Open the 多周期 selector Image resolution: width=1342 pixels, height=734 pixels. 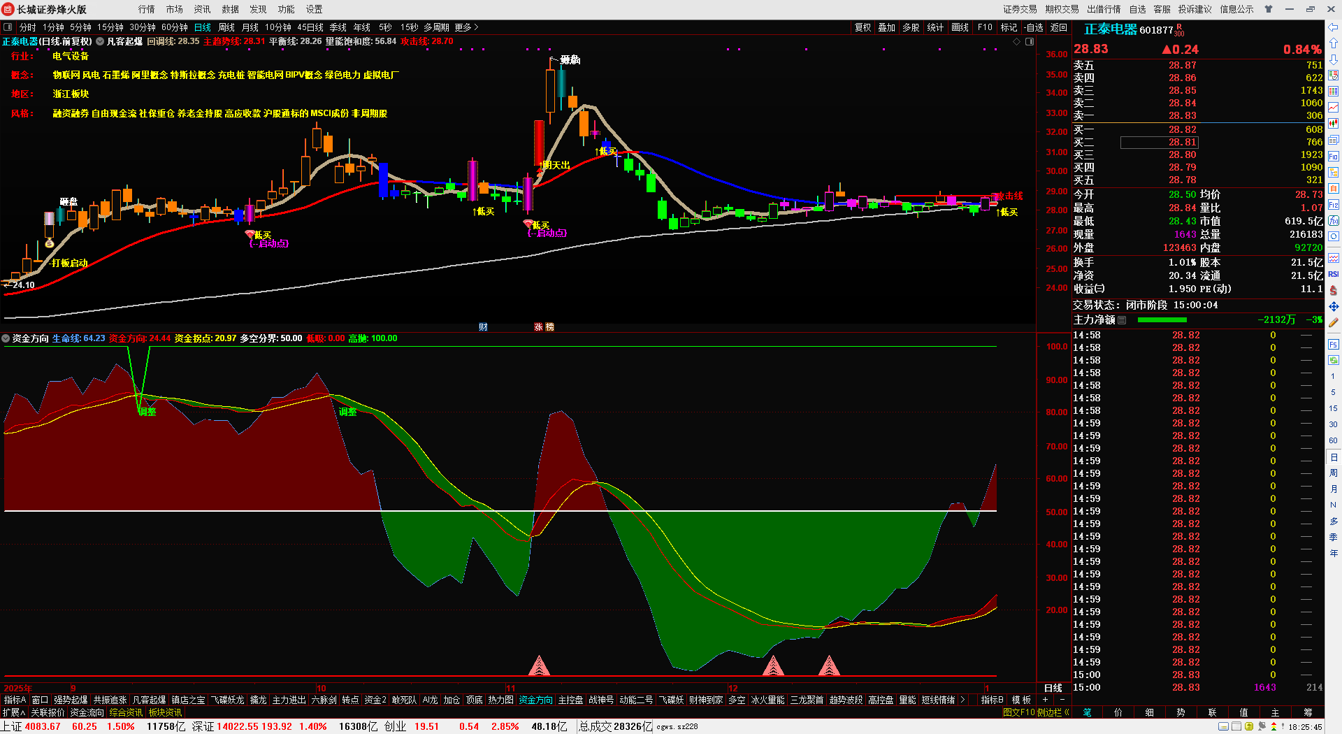[436, 27]
